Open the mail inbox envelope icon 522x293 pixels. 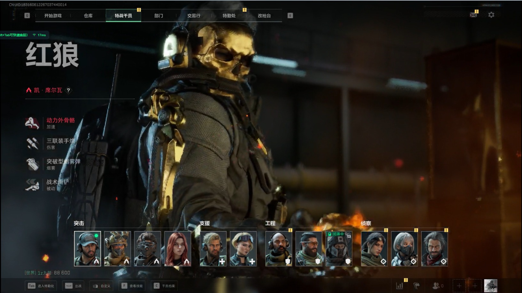pos(473,15)
